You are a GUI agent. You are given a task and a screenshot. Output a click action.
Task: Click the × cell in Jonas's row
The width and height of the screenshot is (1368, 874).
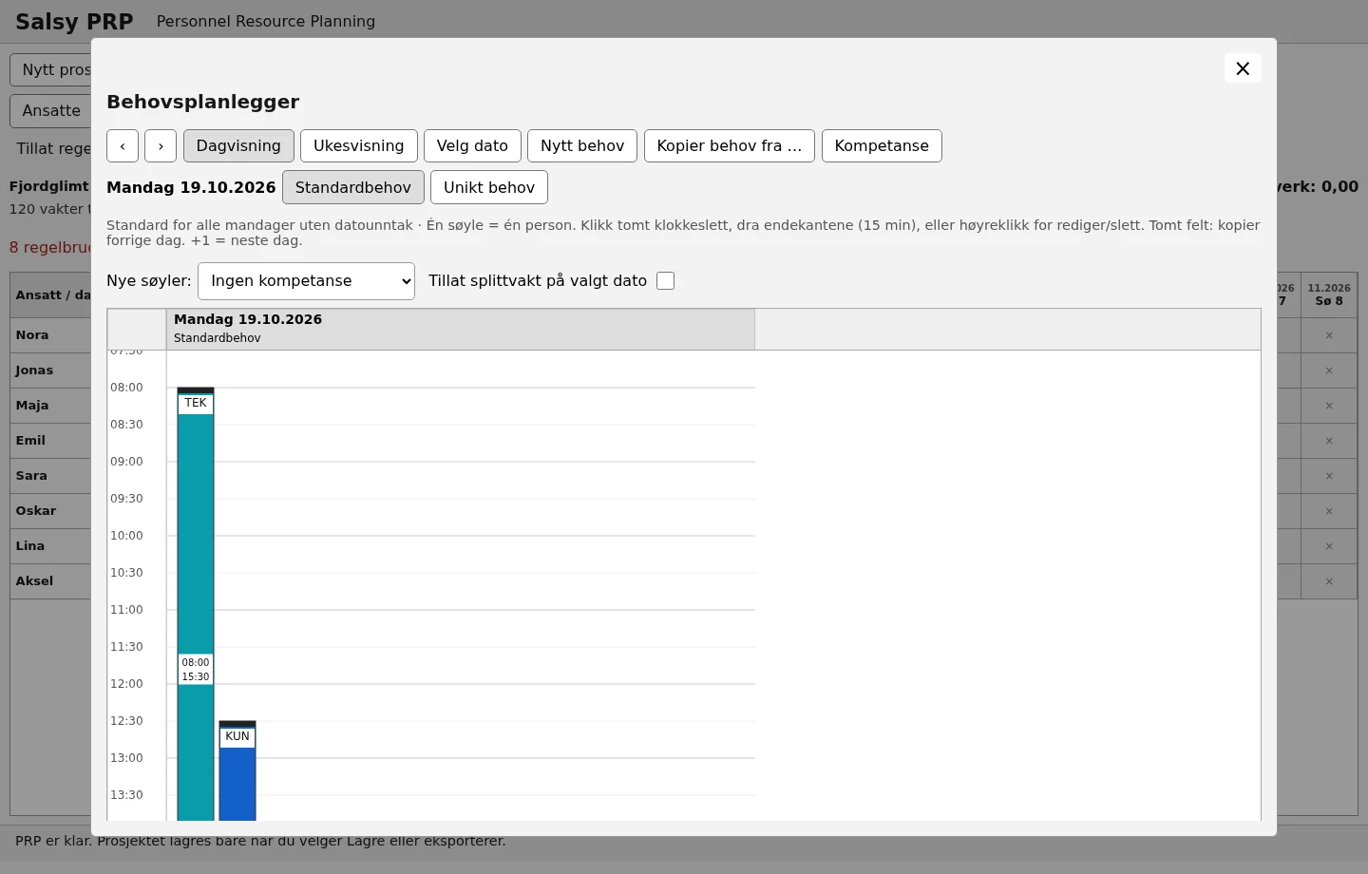pos(1329,370)
